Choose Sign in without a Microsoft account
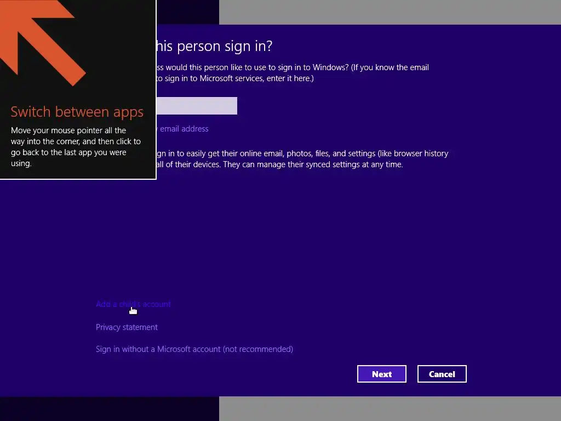561x421 pixels. (194, 349)
